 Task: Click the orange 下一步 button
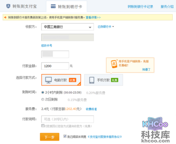click(x=50, y=137)
